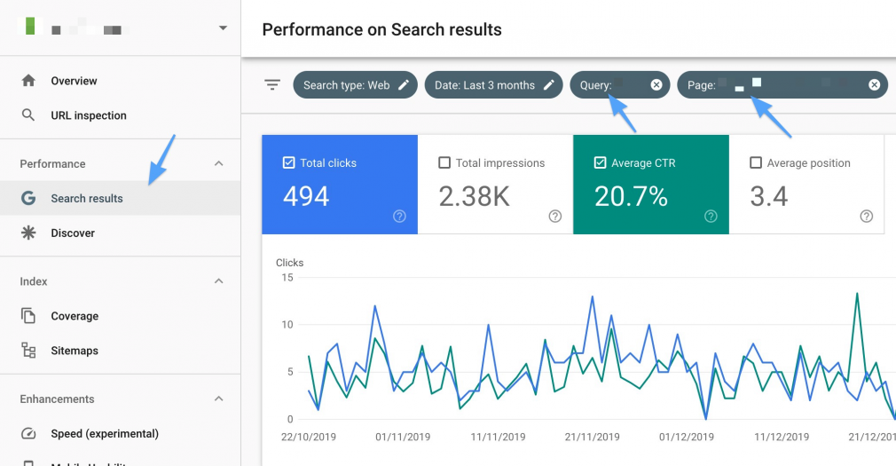This screenshot has width=896, height=466.
Task: Click the URL inspection magnifier icon
Action: [x=28, y=115]
